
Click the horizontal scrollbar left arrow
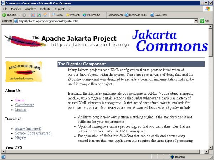(4, 151)
